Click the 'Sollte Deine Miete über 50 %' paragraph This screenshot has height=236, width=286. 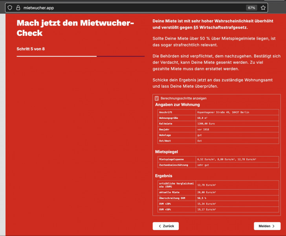pos(214,42)
